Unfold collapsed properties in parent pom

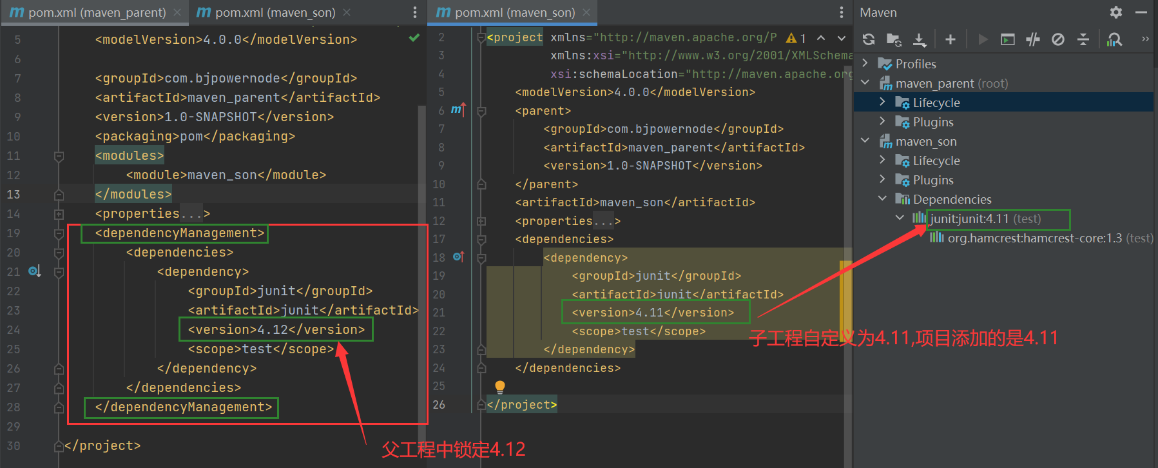coord(59,214)
